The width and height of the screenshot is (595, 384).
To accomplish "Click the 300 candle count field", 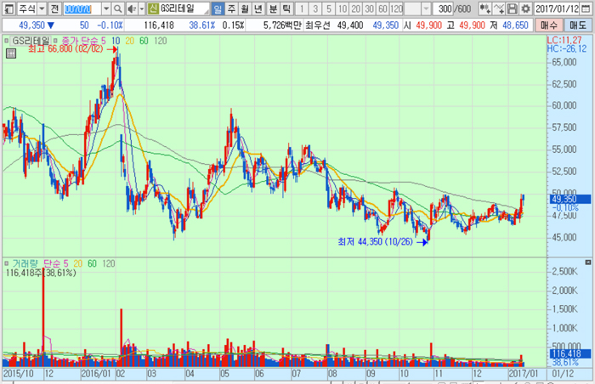I will pos(443,8).
